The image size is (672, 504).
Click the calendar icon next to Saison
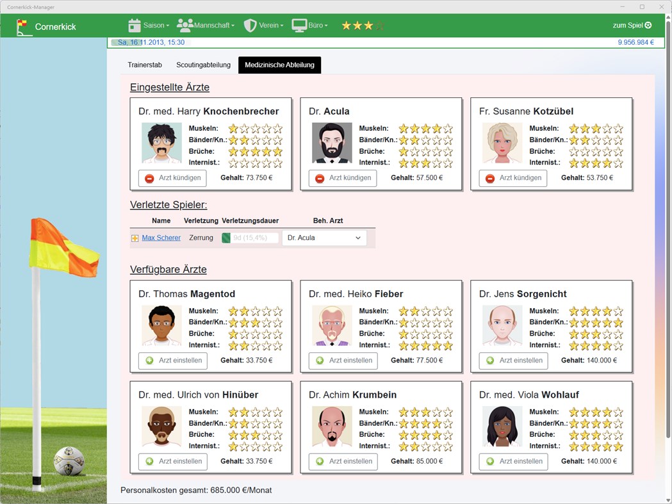click(134, 25)
